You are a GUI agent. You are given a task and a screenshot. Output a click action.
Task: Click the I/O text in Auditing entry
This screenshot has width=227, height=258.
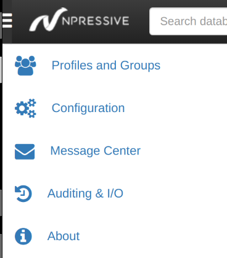tap(115, 193)
